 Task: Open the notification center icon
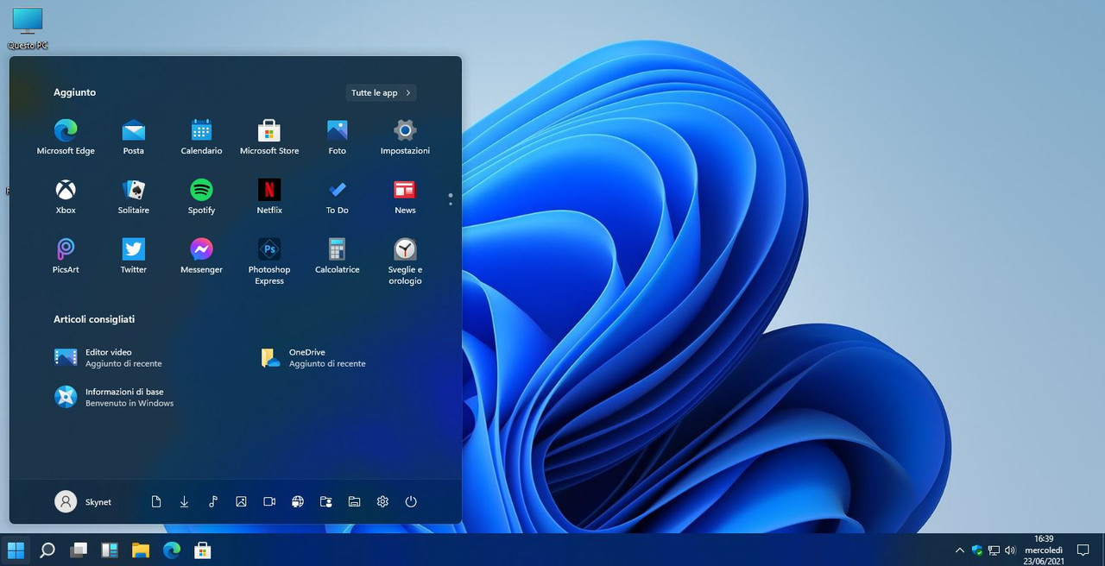pyautogui.click(x=1083, y=550)
